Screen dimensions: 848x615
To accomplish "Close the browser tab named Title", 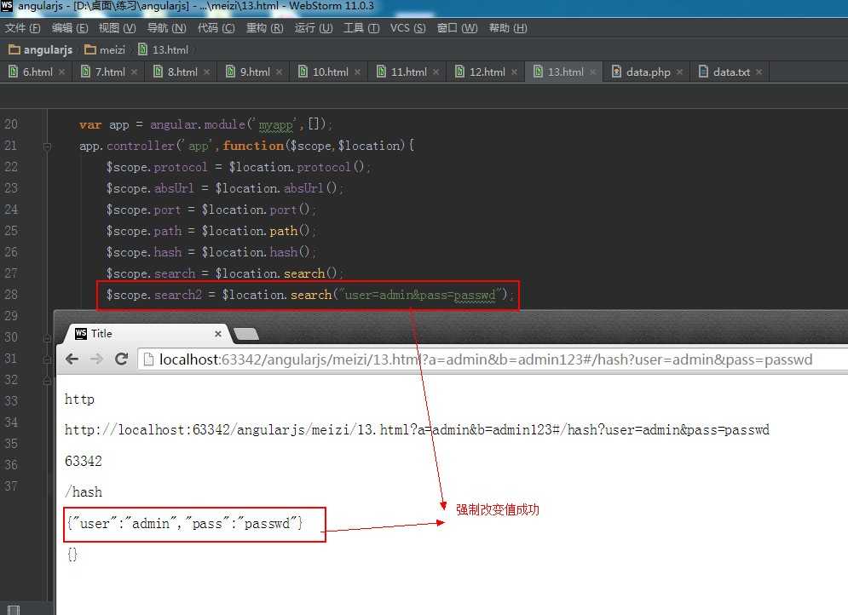I will click(218, 334).
